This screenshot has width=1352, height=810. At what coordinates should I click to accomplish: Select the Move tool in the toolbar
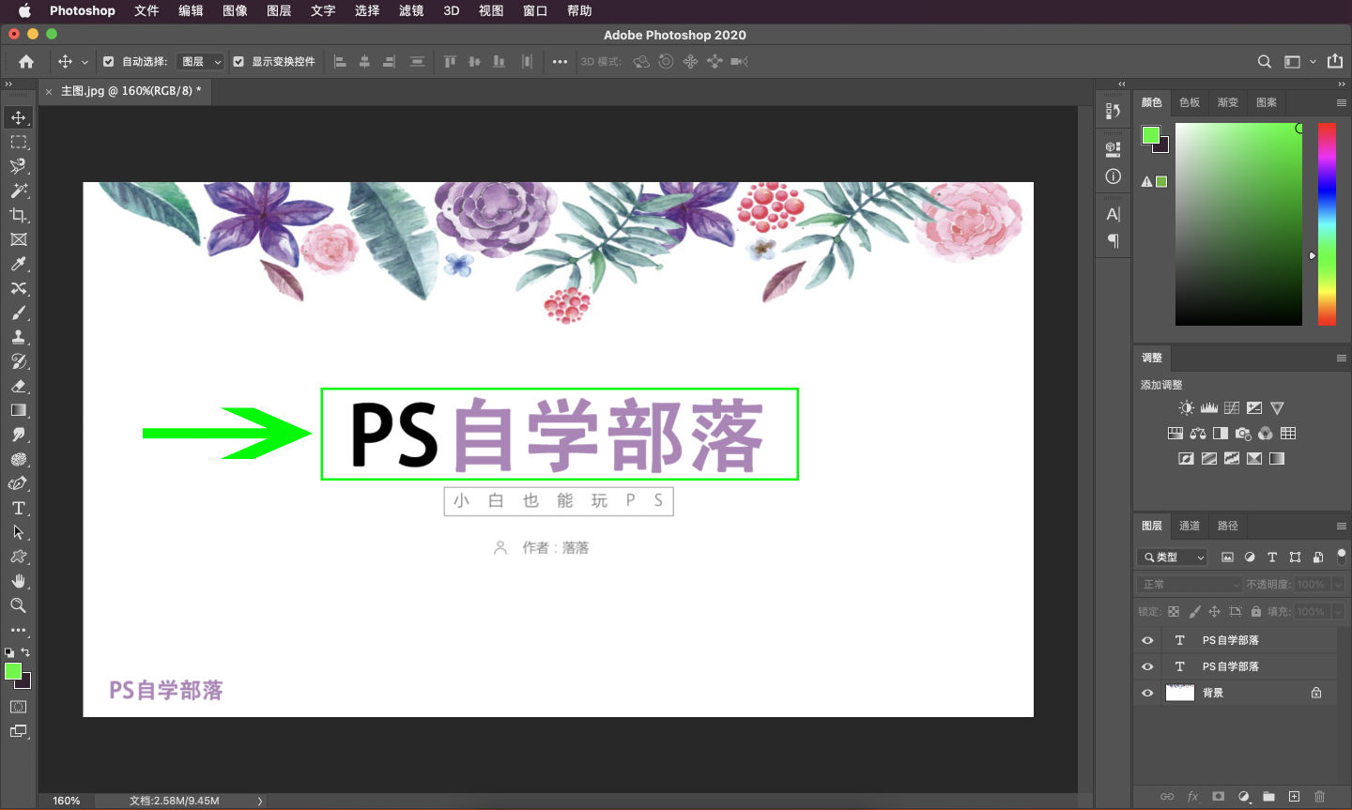click(20, 117)
